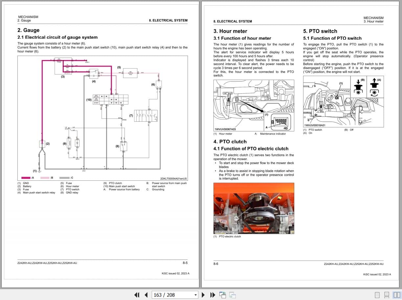Image resolution: width=402 pixels, height=300 pixels.
Task: Click image code 1WVUV00067A03
Action: point(225,130)
